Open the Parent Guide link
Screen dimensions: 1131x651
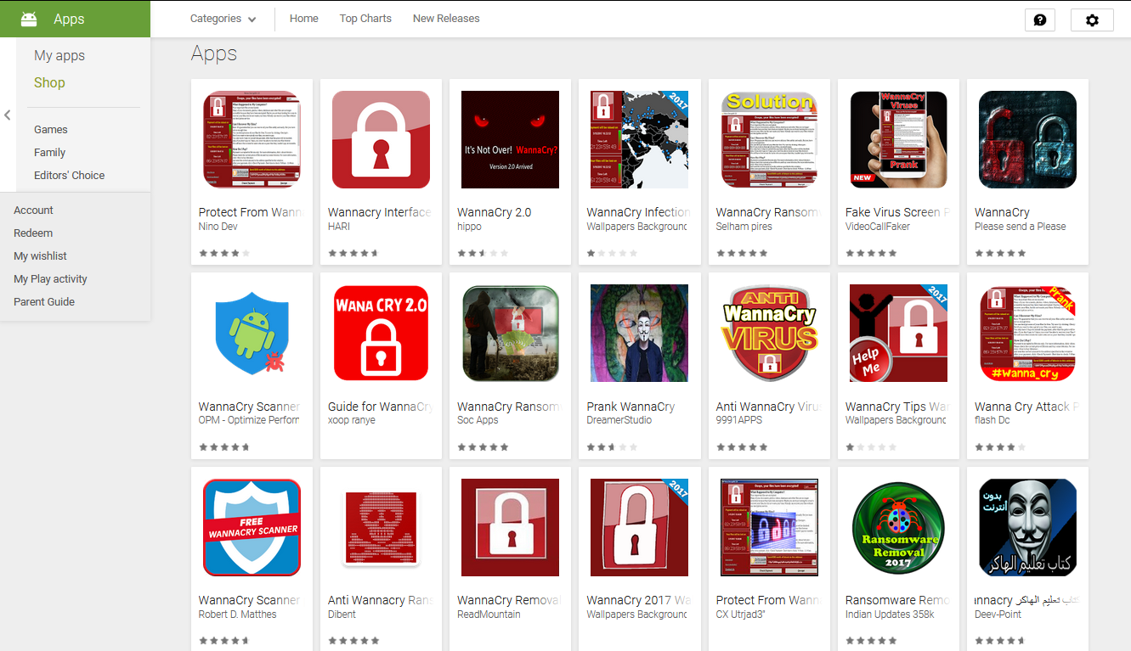coord(44,302)
